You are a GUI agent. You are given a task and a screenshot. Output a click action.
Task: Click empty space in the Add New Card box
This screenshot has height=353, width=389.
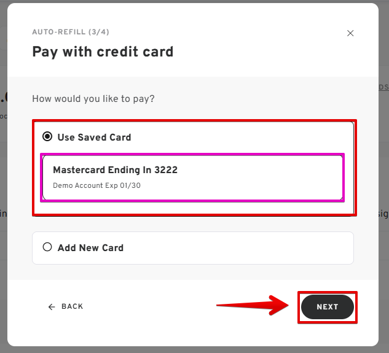[246, 248]
